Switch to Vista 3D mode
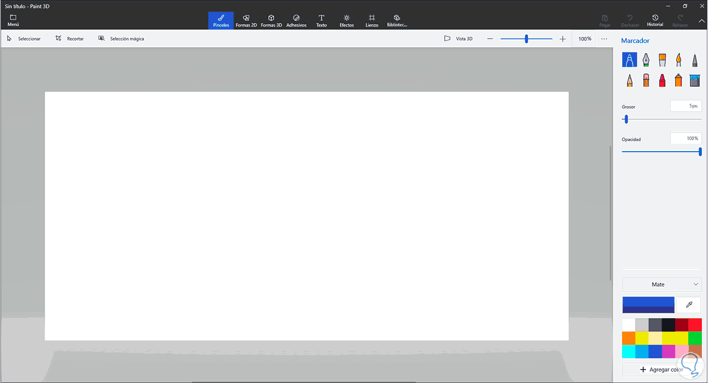 click(458, 38)
